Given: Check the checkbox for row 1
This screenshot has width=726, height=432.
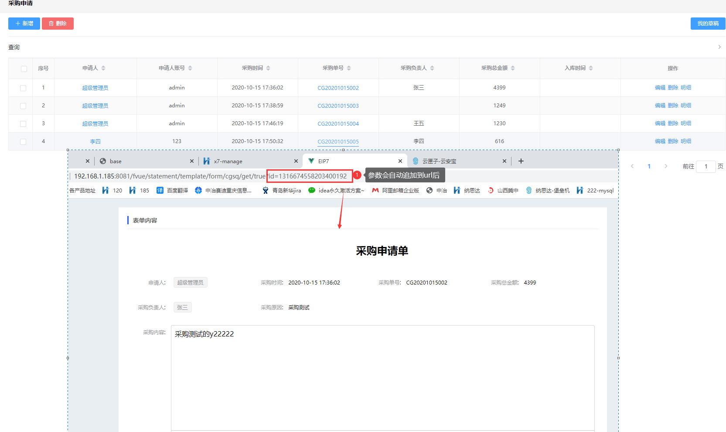Looking at the screenshot, I should (x=23, y=88).
